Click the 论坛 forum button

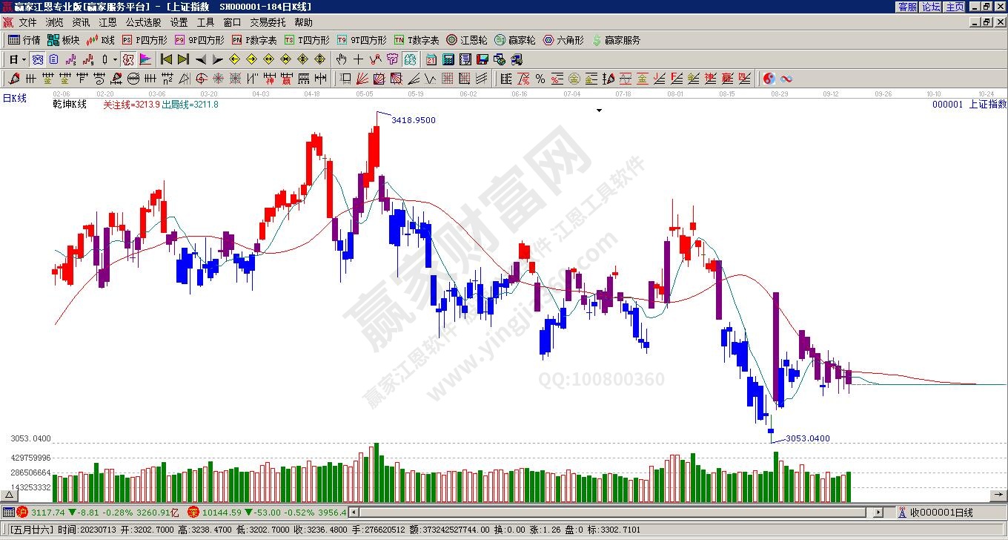(932, 7)
